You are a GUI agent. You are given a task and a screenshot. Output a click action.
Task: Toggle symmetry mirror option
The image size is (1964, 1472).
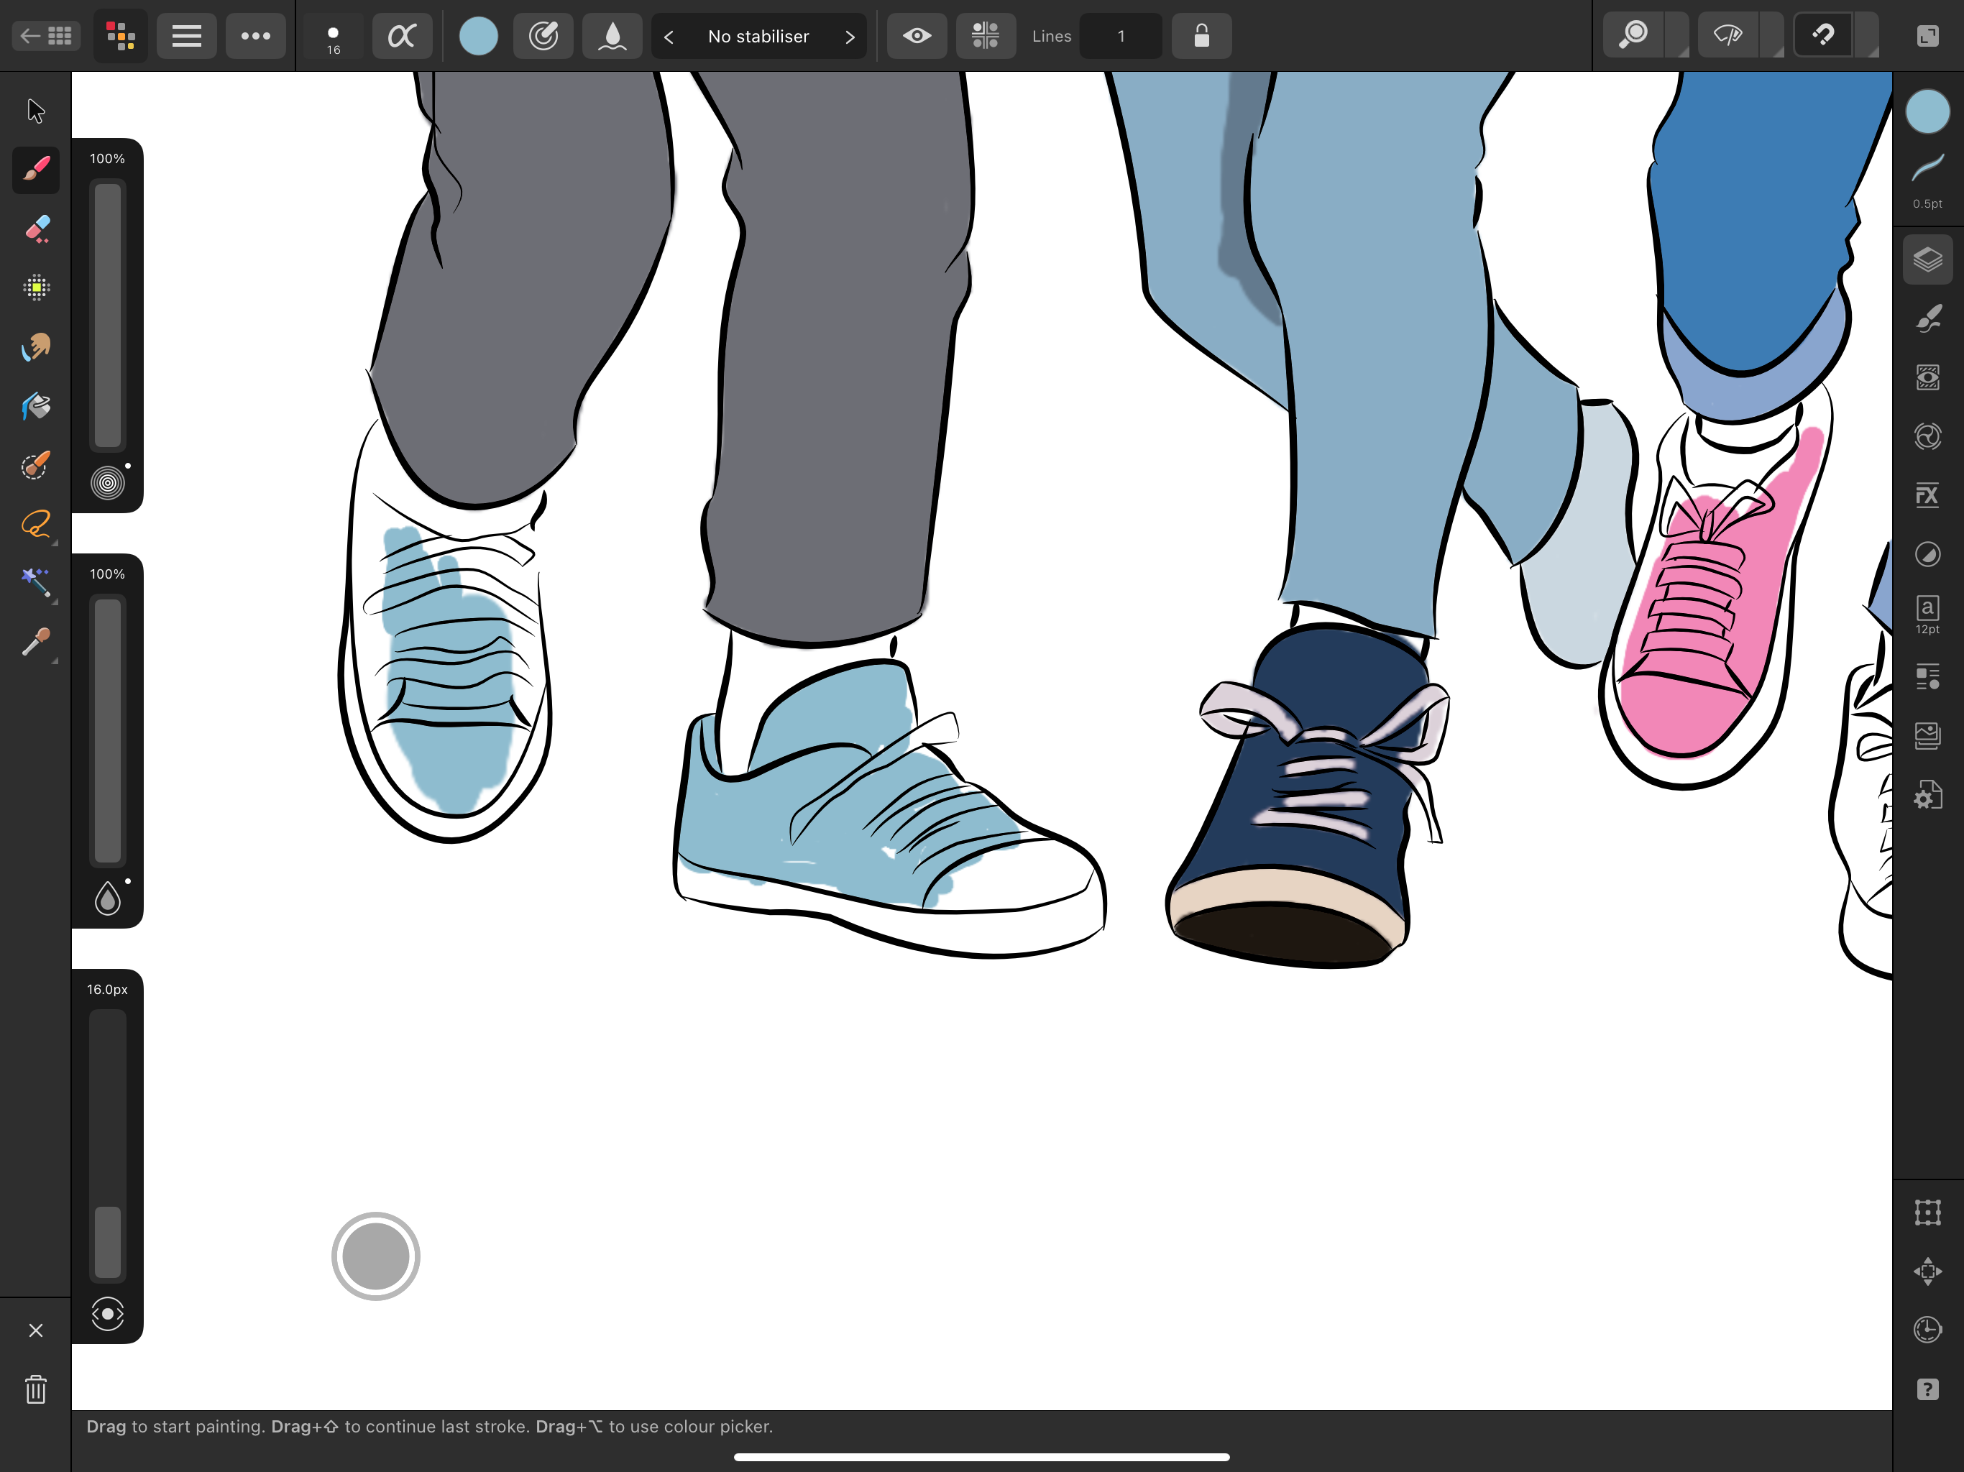[986, 37]
